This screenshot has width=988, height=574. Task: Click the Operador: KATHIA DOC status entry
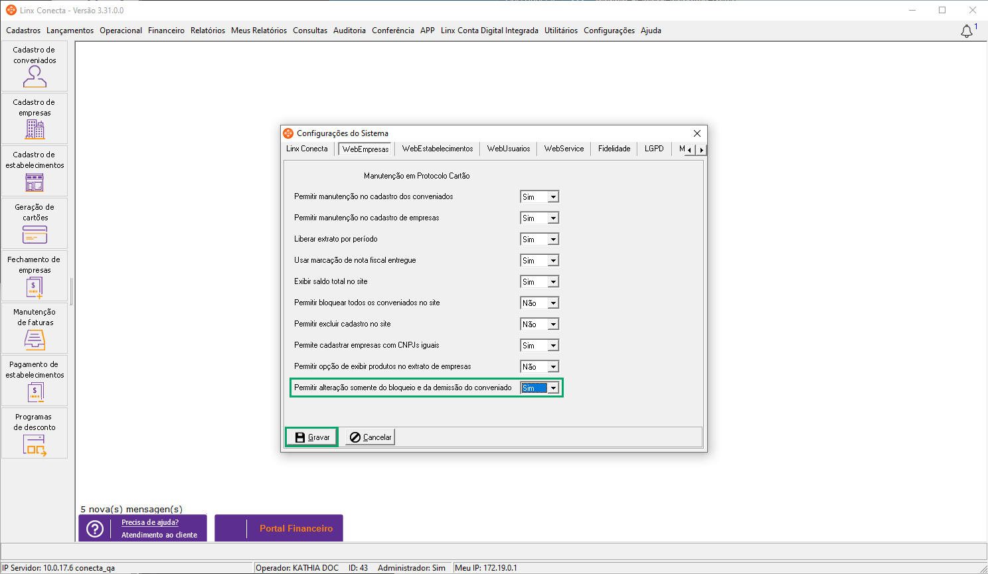(297, 568)
